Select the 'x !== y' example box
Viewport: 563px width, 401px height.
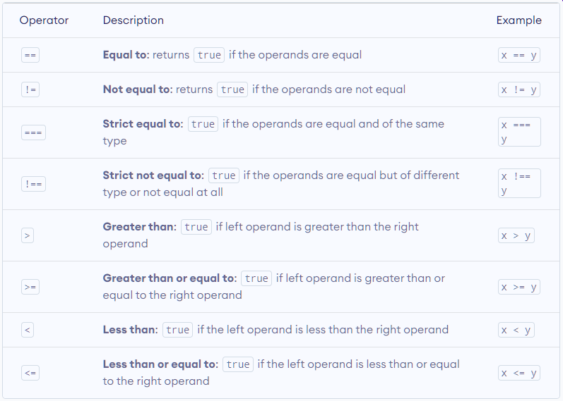click(x=519, y=183)
